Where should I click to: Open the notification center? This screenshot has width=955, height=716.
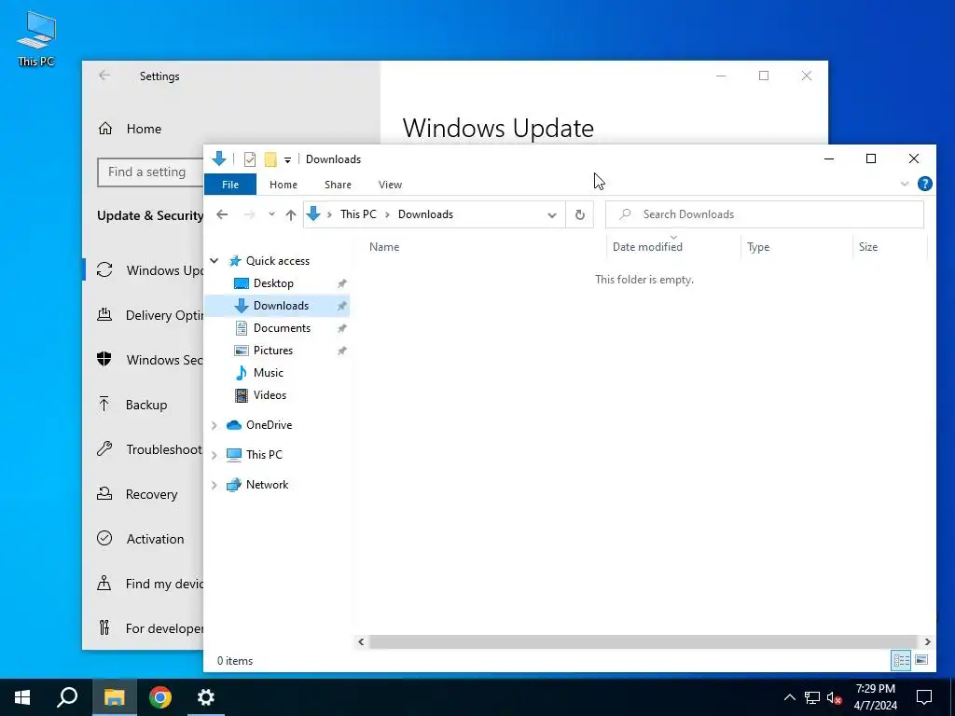coord(924,697)
